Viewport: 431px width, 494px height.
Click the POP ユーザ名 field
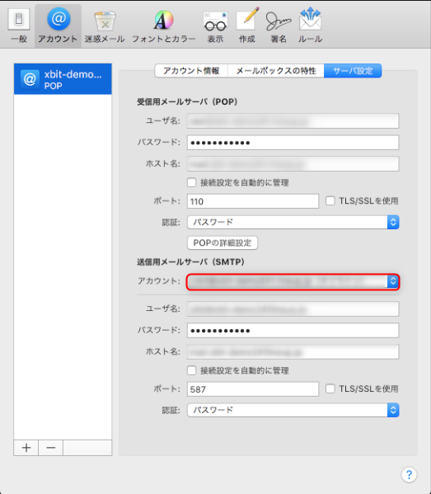[293, 121]
